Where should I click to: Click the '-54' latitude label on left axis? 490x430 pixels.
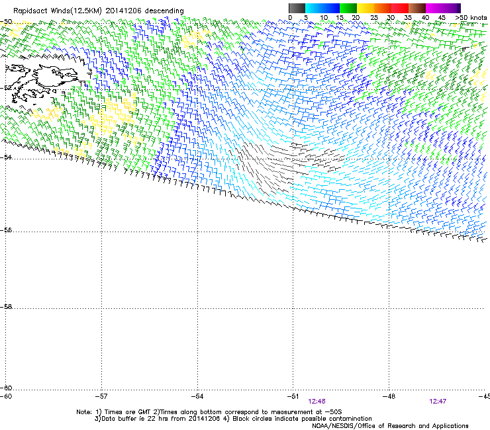(6, 157)
